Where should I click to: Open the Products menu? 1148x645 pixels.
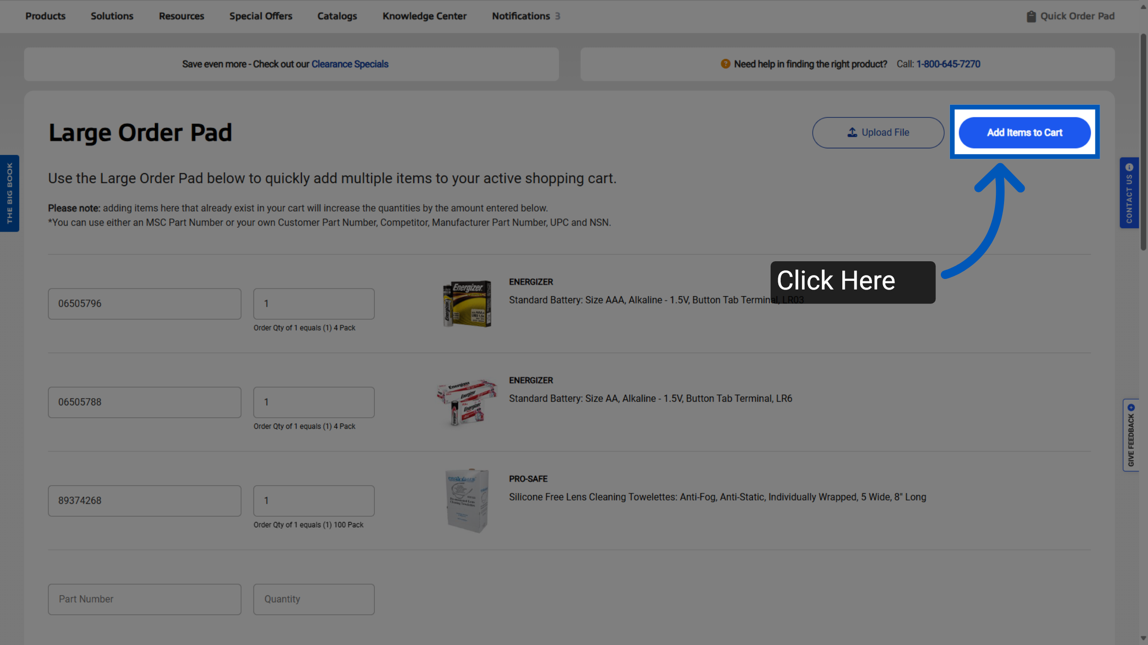coord(45,16)
